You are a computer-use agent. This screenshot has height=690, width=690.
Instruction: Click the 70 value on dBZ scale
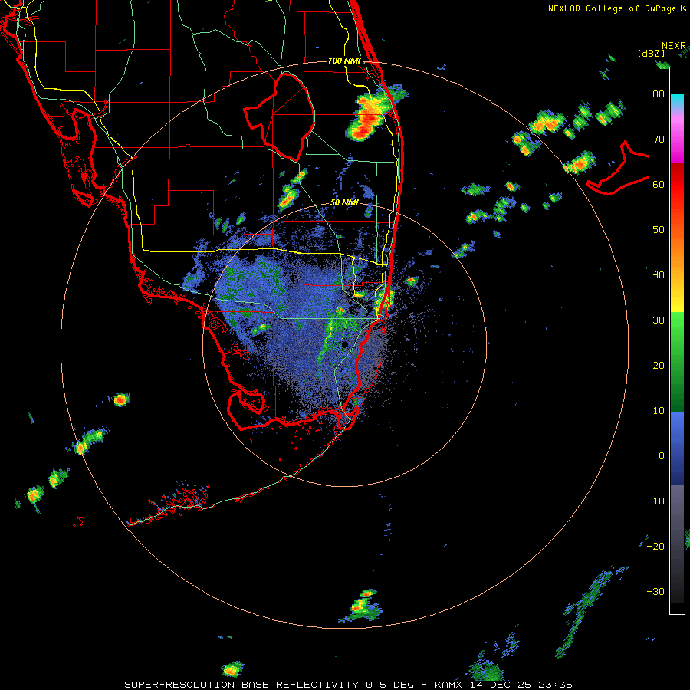659,139
